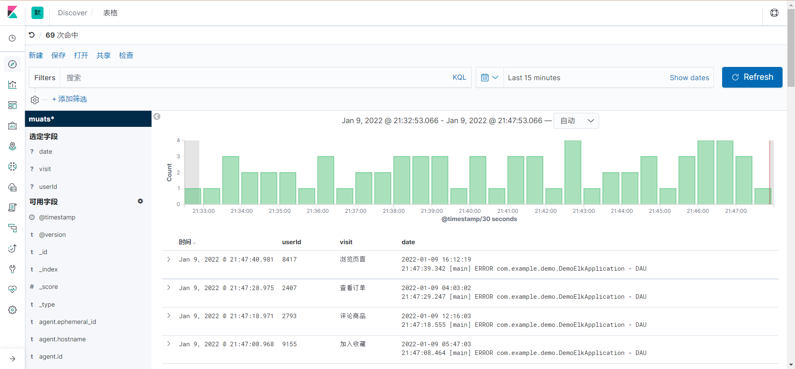This screenshot has height=369, width=795.
Task: Click the 检查 menu item
Action: [126, 55]
